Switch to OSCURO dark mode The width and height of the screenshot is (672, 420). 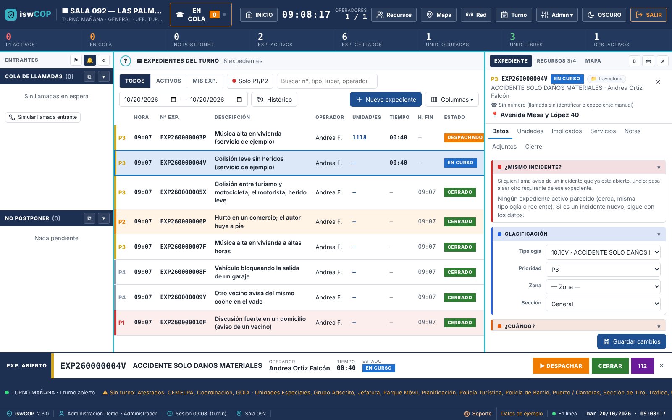pos(604,15)
